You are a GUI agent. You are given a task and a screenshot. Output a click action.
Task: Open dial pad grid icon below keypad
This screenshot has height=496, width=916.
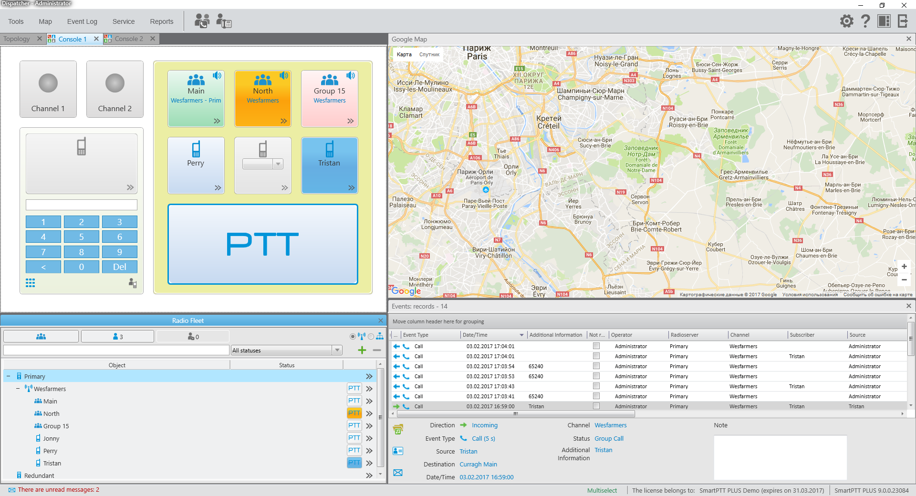click(31, 283)
